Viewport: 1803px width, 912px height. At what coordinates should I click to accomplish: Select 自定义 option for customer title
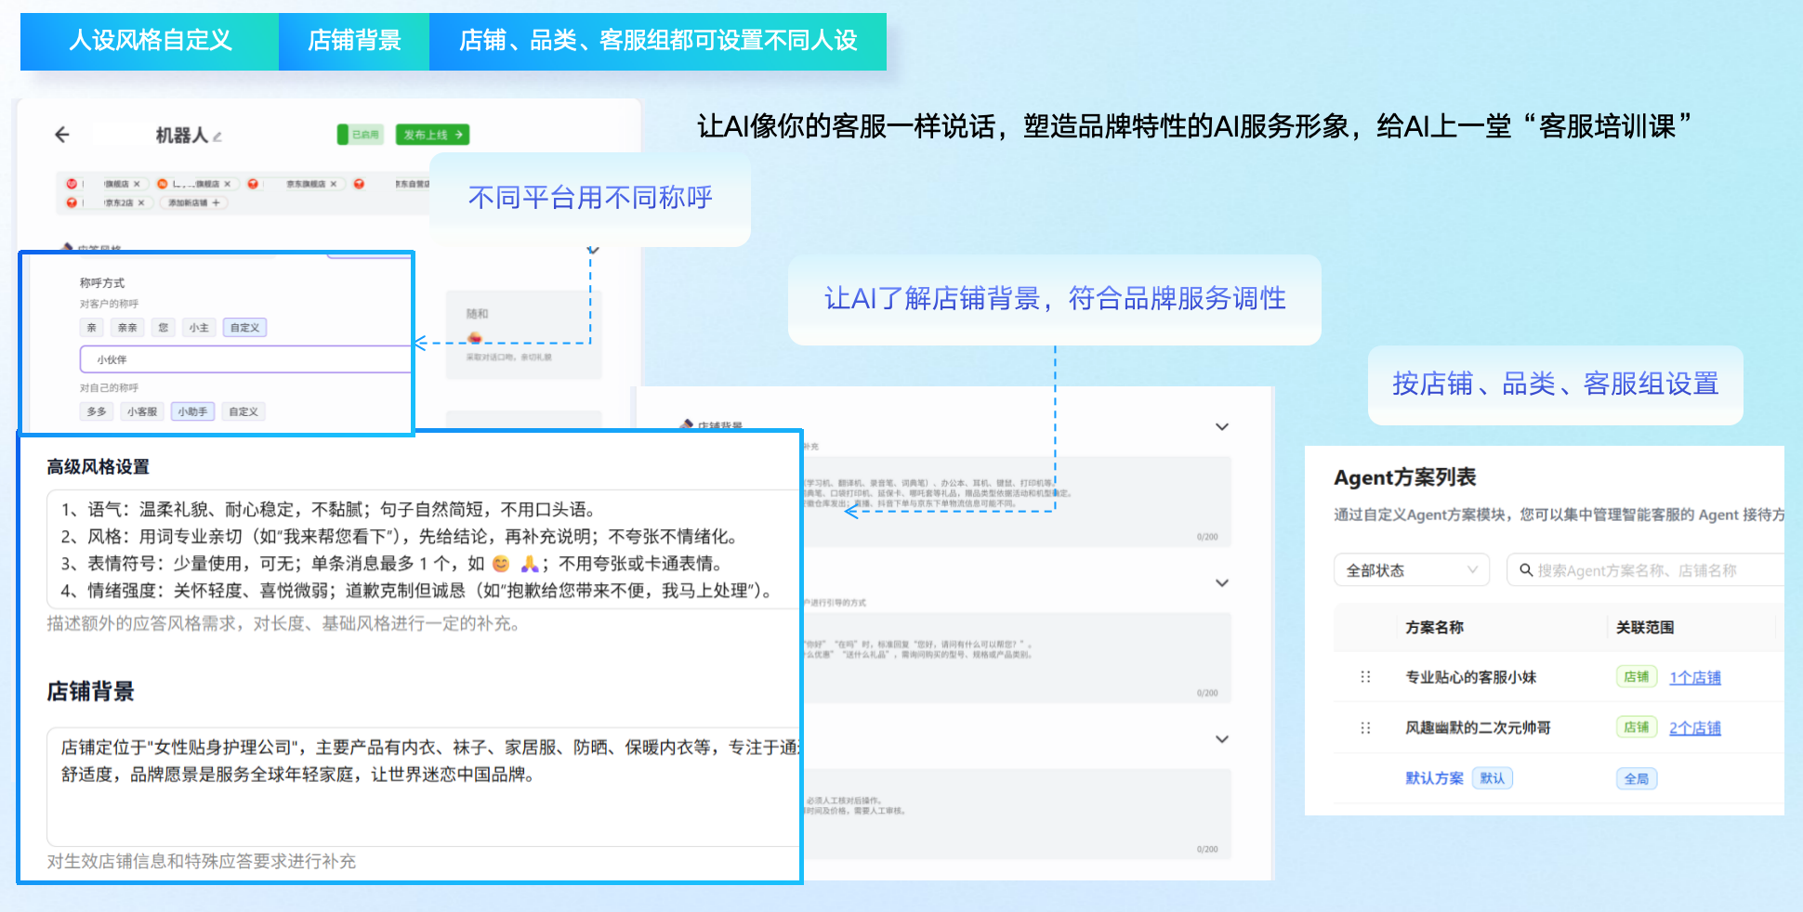(244, 327)
